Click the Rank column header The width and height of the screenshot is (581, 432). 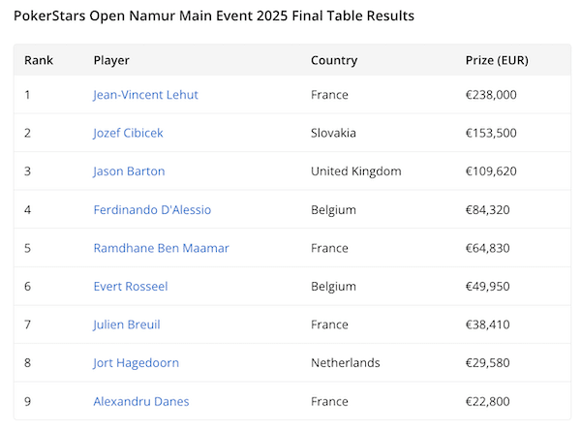(x=39, y=60)
